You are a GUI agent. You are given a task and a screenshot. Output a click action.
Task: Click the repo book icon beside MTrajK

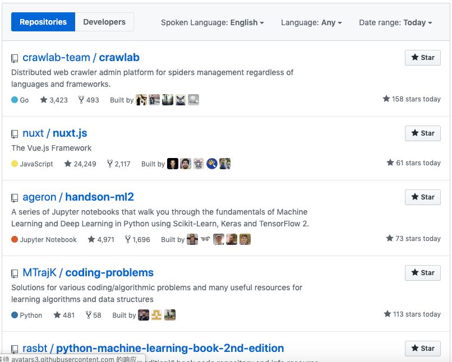15,273
